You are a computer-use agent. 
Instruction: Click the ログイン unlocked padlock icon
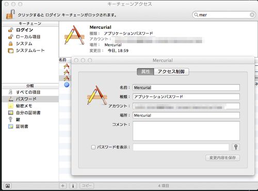(x=10, y=30)
